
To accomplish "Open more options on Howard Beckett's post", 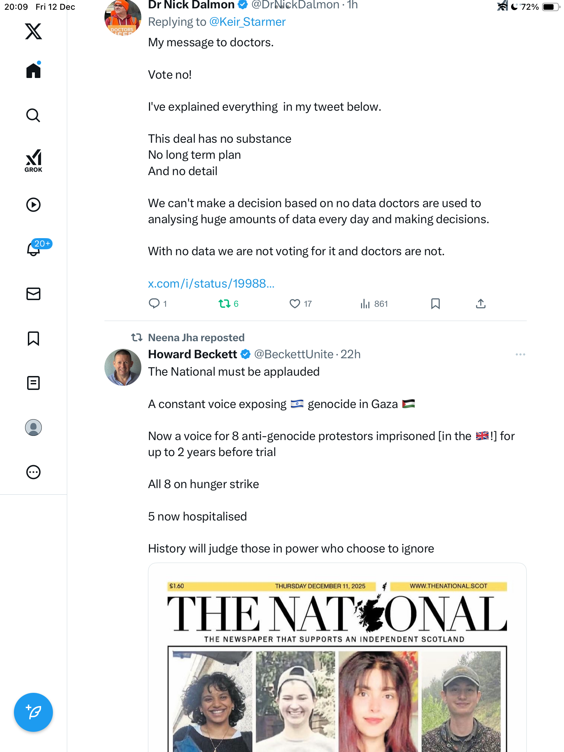I will tap(520, 354).
